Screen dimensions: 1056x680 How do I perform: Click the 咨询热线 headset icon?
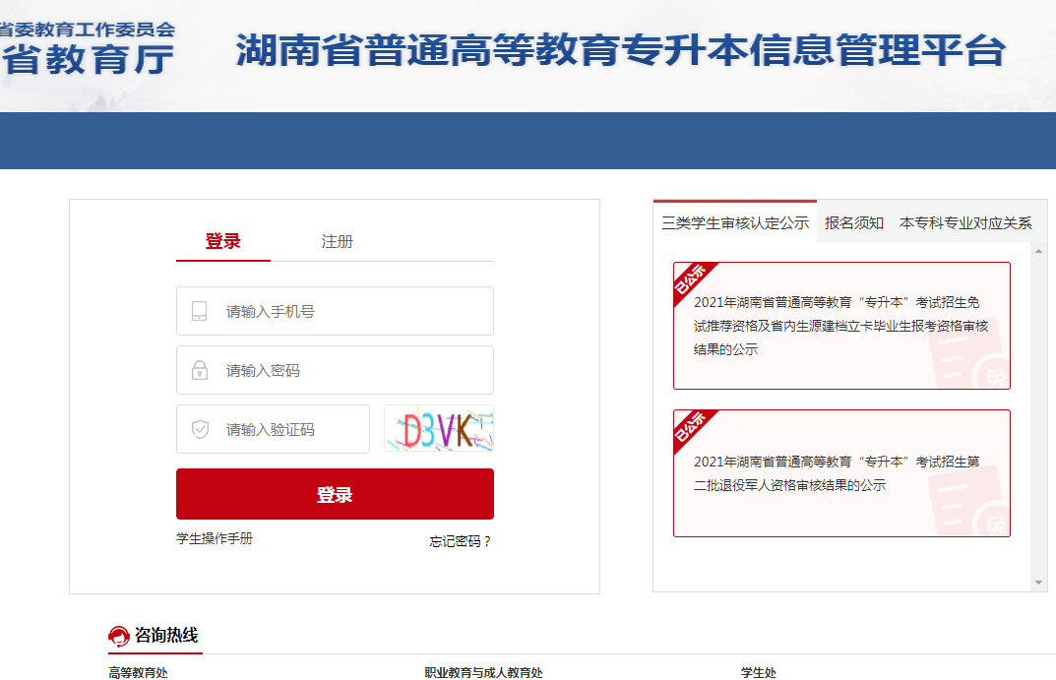(x=120, y=637)
